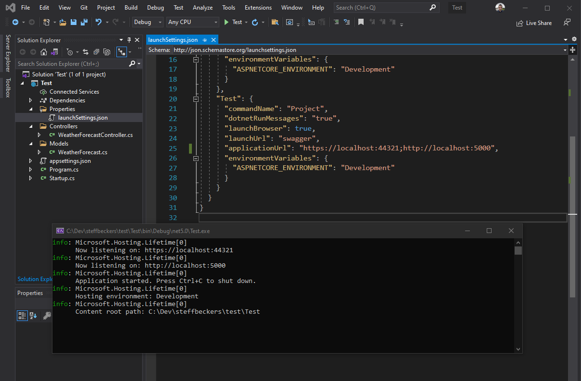
Task: Switch views using the Solution Explorer views icon
Action: (54, 52)
